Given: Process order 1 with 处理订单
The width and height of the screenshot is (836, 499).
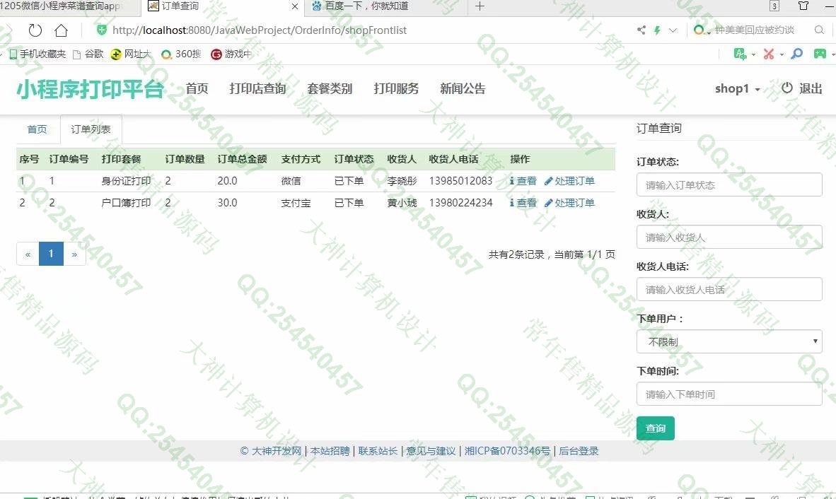Looking at the screenshot, I should point(569,181).
